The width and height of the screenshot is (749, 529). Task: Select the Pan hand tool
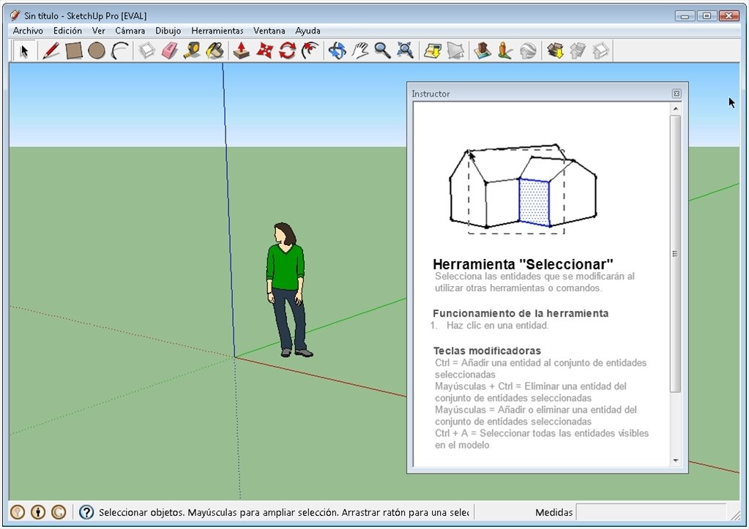(360, 50)
